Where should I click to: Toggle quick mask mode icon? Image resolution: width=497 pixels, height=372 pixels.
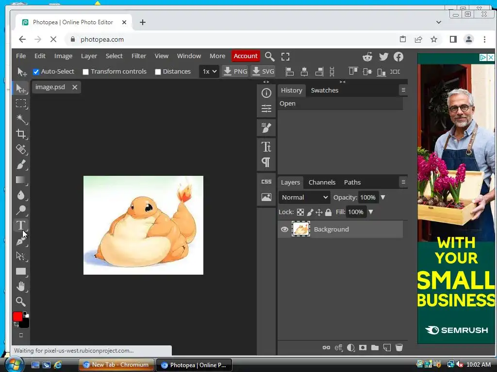[21, 335]
